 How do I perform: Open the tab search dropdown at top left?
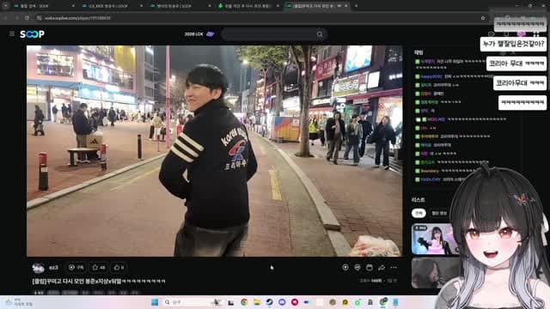pyautogui.click(x=5, y=6)
